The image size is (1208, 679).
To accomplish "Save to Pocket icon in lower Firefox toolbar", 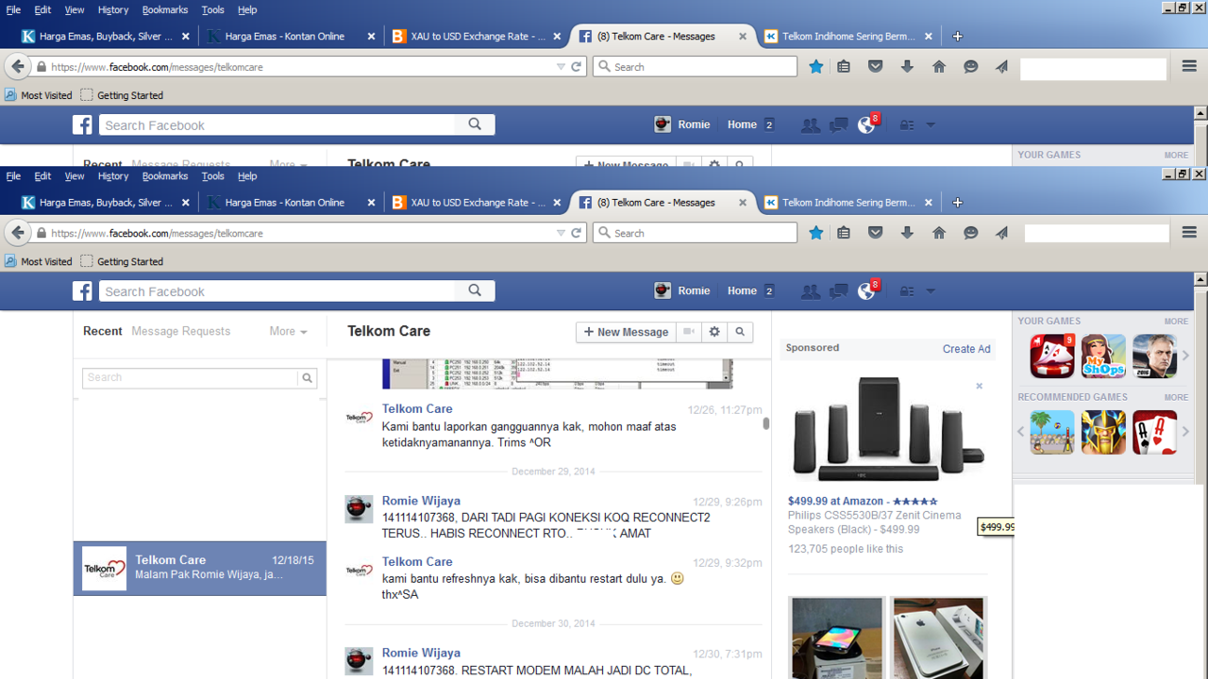I will pos(876,233).
